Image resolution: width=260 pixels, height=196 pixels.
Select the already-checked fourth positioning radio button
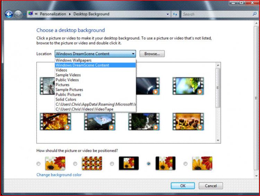click(149, 164)
